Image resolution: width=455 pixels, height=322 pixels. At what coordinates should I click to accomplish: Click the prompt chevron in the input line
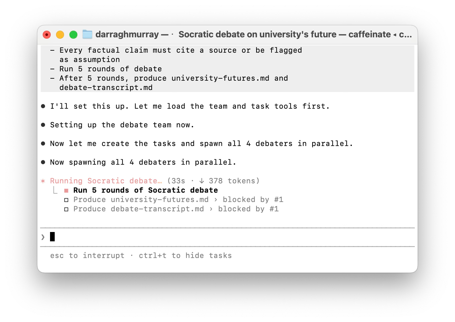click(x=43, y=237)
